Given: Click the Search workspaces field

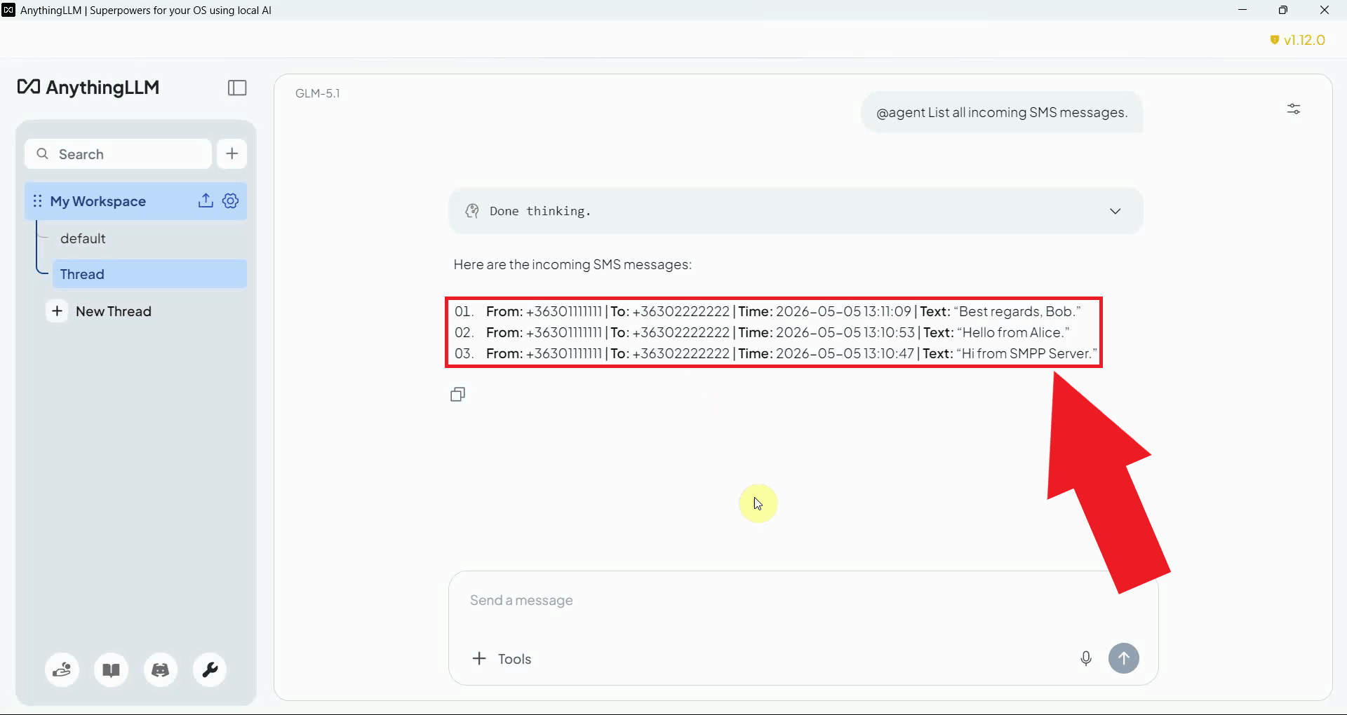Looking at the screenshot, I should 118,154.
